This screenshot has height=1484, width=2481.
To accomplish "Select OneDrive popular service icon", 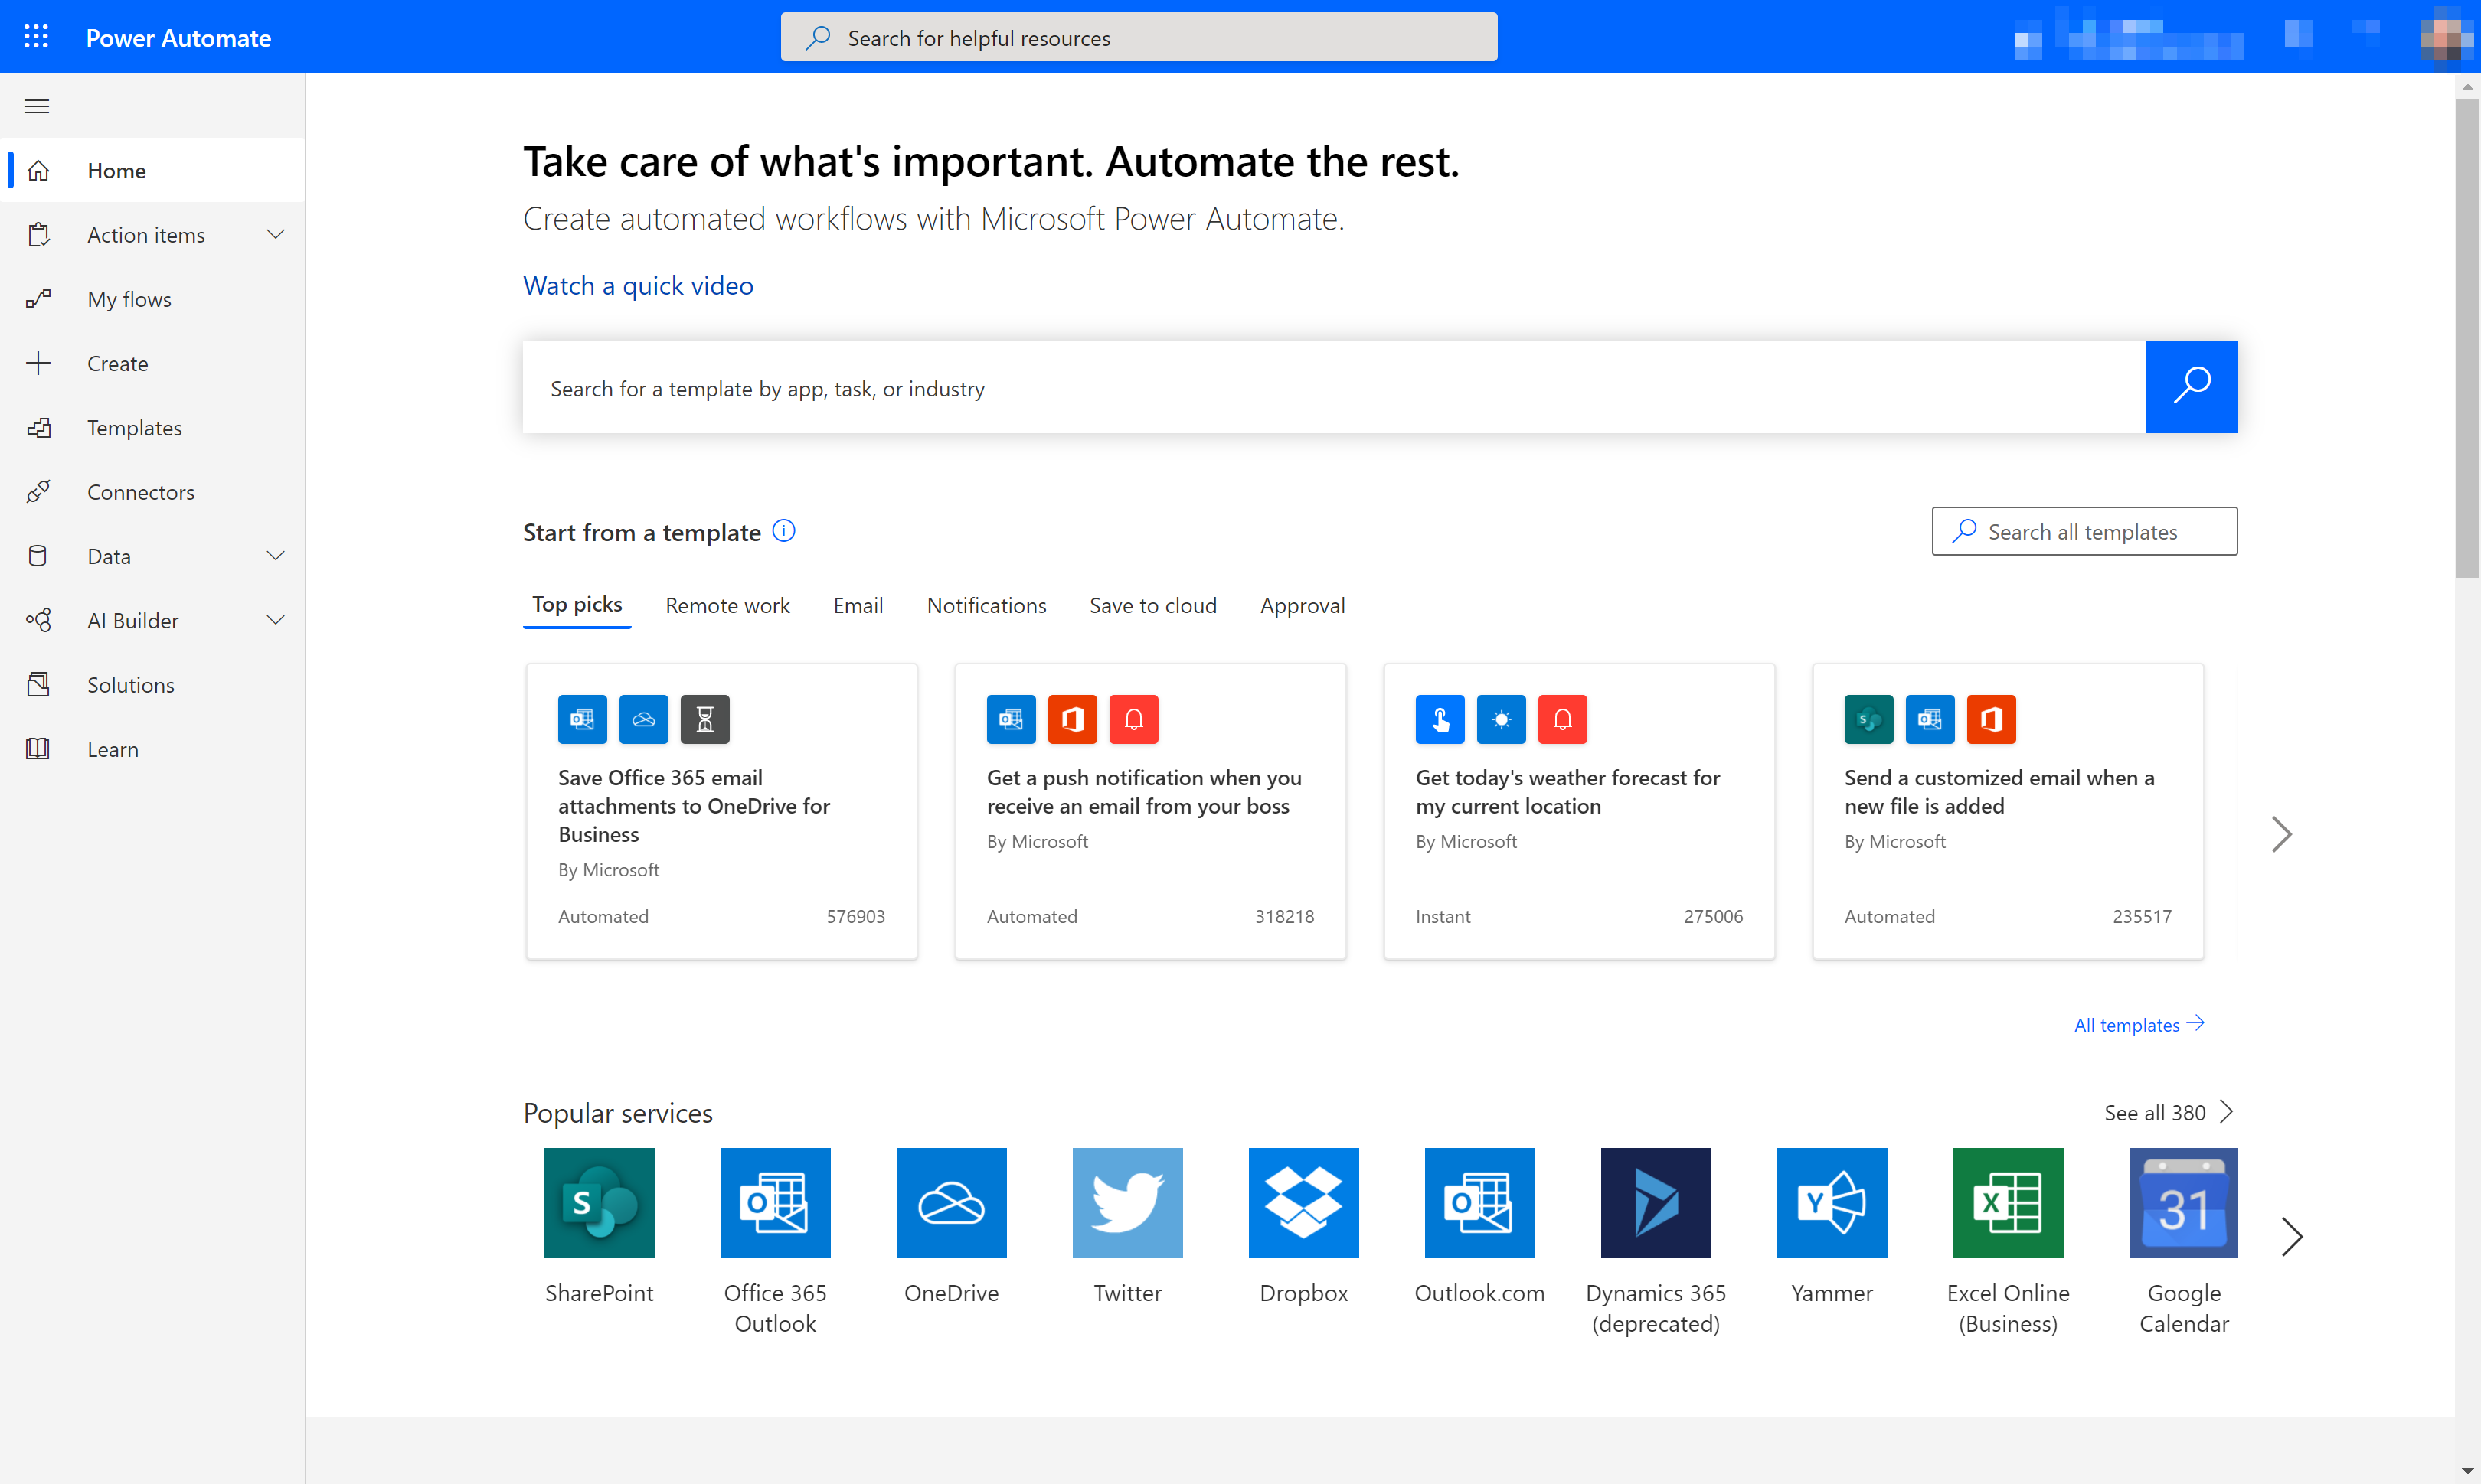I will (951, 1202).
